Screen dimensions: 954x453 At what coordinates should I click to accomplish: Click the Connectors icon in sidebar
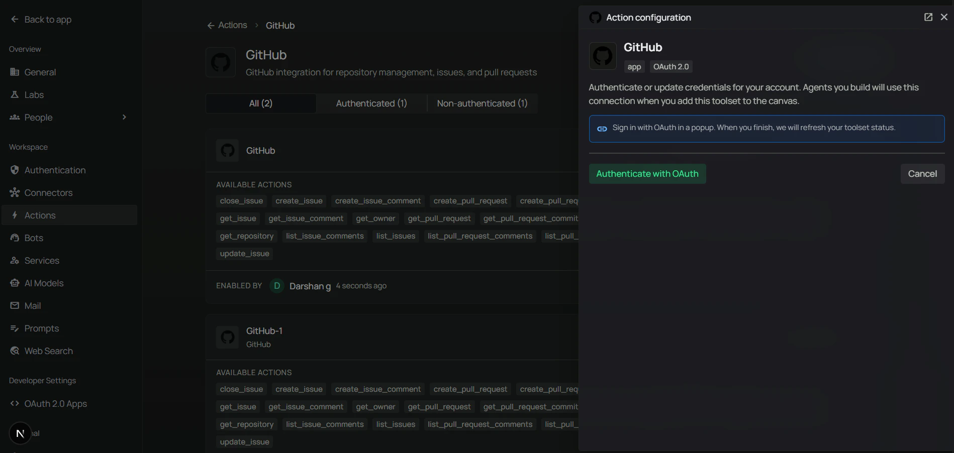tap(15, 192)
